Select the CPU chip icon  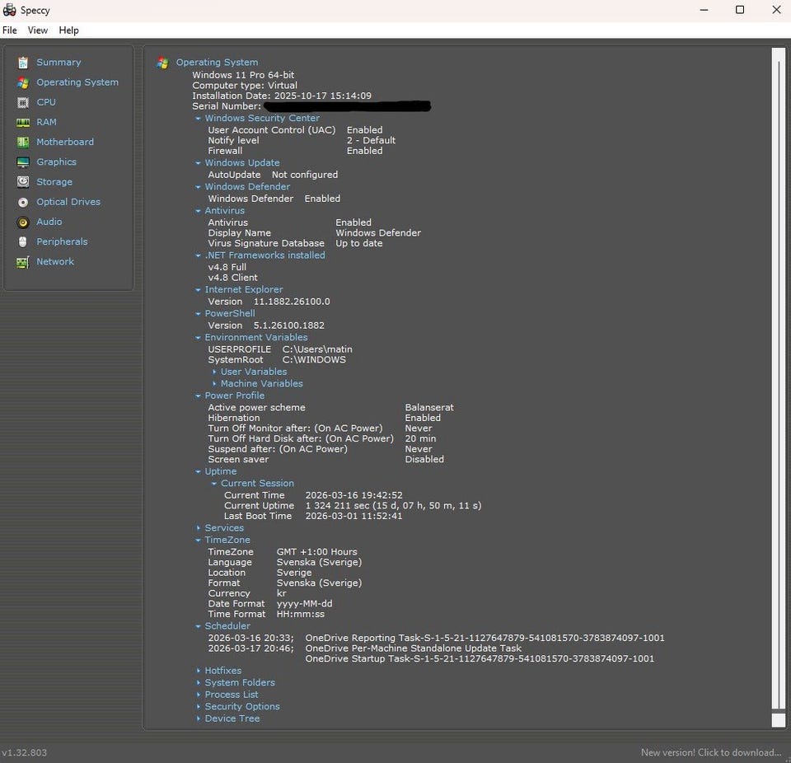(x=22, y=102)
